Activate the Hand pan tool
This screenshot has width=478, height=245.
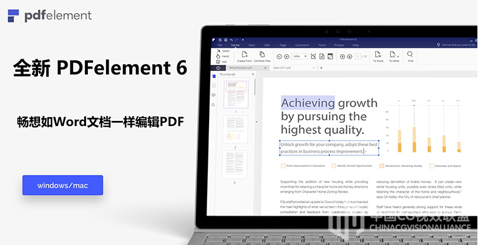[223, 56]
